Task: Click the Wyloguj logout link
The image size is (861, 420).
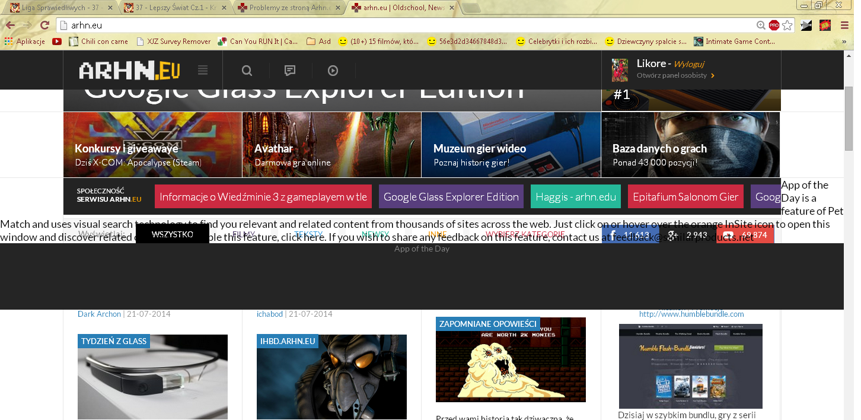Action: click(x=688, y=63)
